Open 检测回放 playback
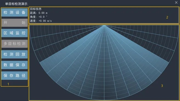180x101 pixels. click(x=15, y=54)
